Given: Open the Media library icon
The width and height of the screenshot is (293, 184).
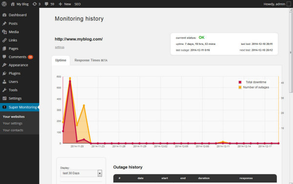Looking at the screenshot, I should point(4,32).
